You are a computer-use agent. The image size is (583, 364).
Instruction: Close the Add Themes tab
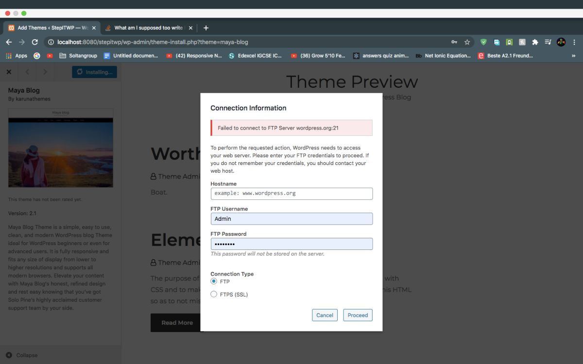(94, 28)
